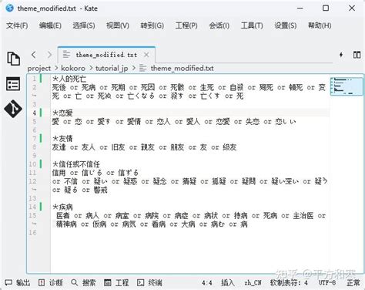Click the tutorial_jp breadcrumb segment
The height and width of the screenshot is (290, 365).
112,69
